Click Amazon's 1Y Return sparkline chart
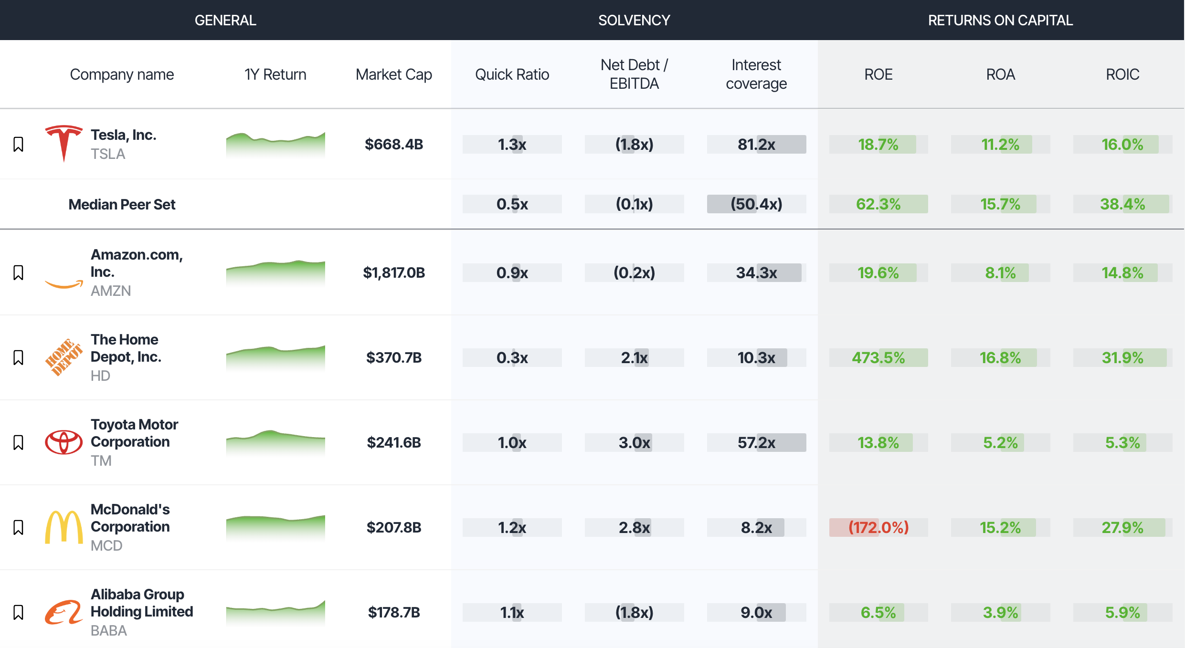1185x648 pixels. pyautogui.click(x=275, y=272)
